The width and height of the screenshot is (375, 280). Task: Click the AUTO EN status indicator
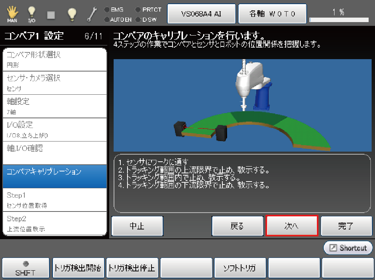point(118,19)
